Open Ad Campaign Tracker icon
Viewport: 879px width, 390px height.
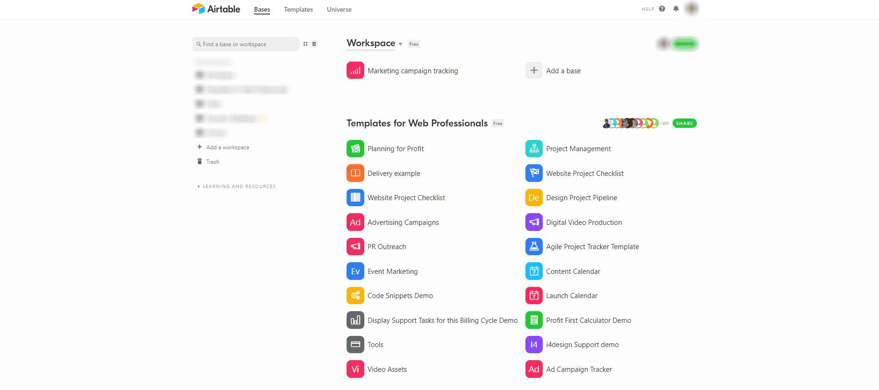pyautogui.click(x=534, y=369)
